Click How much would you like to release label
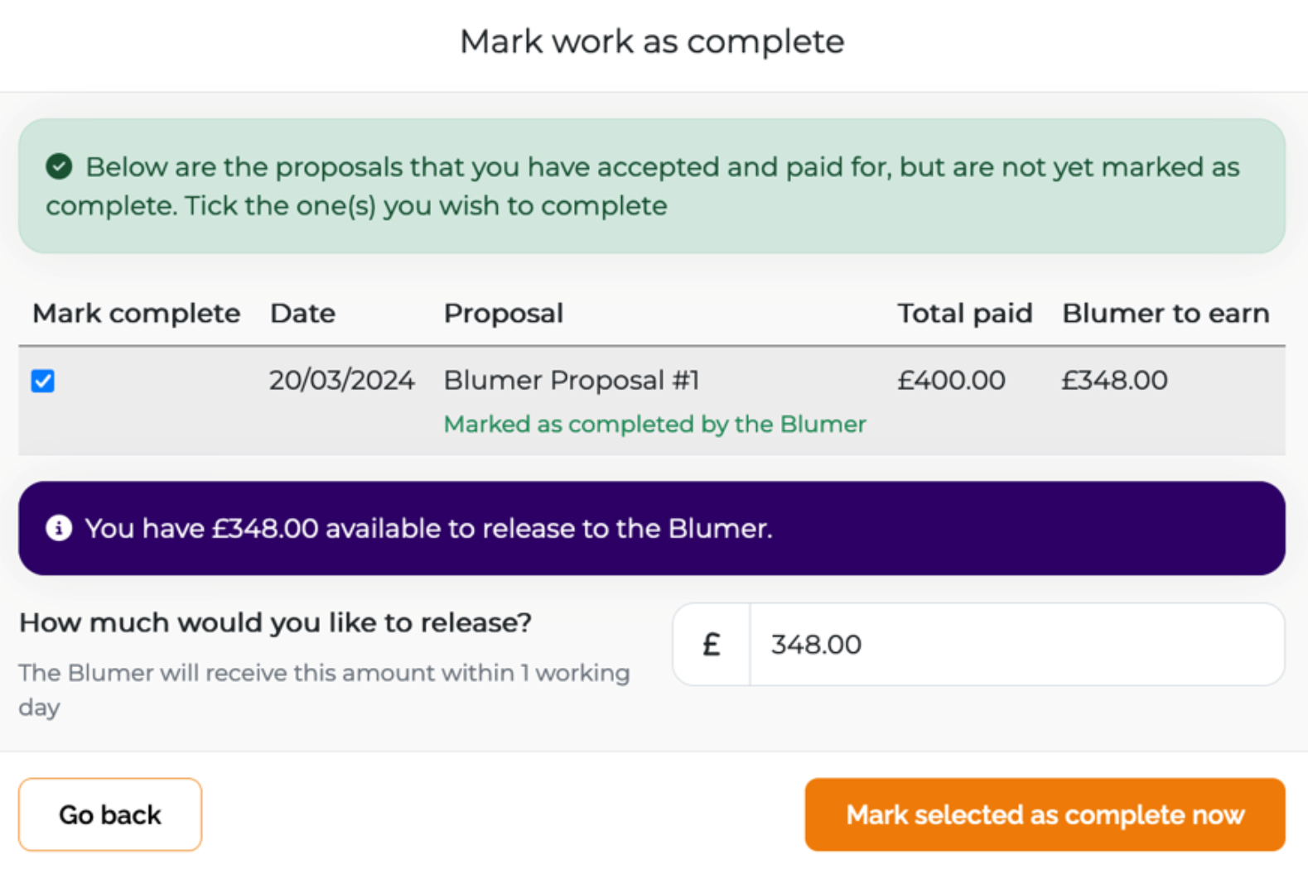Screen dimensions: 1308x869 (275, 622)
